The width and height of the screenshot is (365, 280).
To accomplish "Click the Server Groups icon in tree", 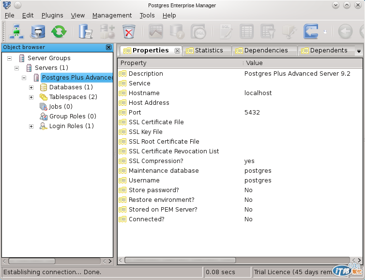I will [x=22, y=58].
